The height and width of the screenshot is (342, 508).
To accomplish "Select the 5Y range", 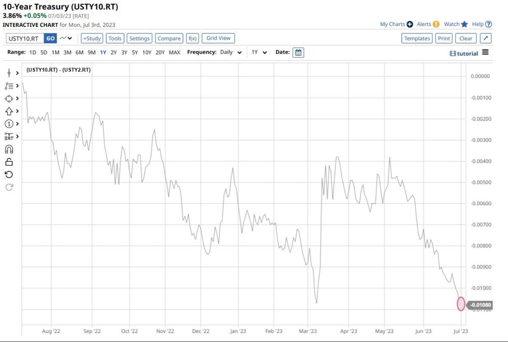I will pos(135,52).
